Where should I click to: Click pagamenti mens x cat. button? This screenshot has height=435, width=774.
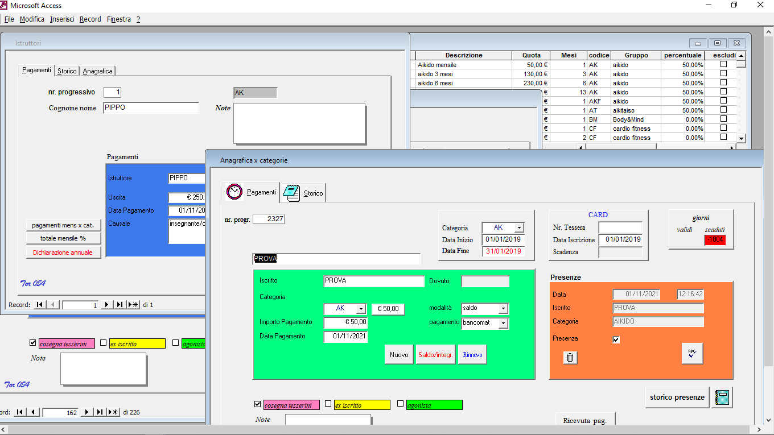tap(63, 225)
